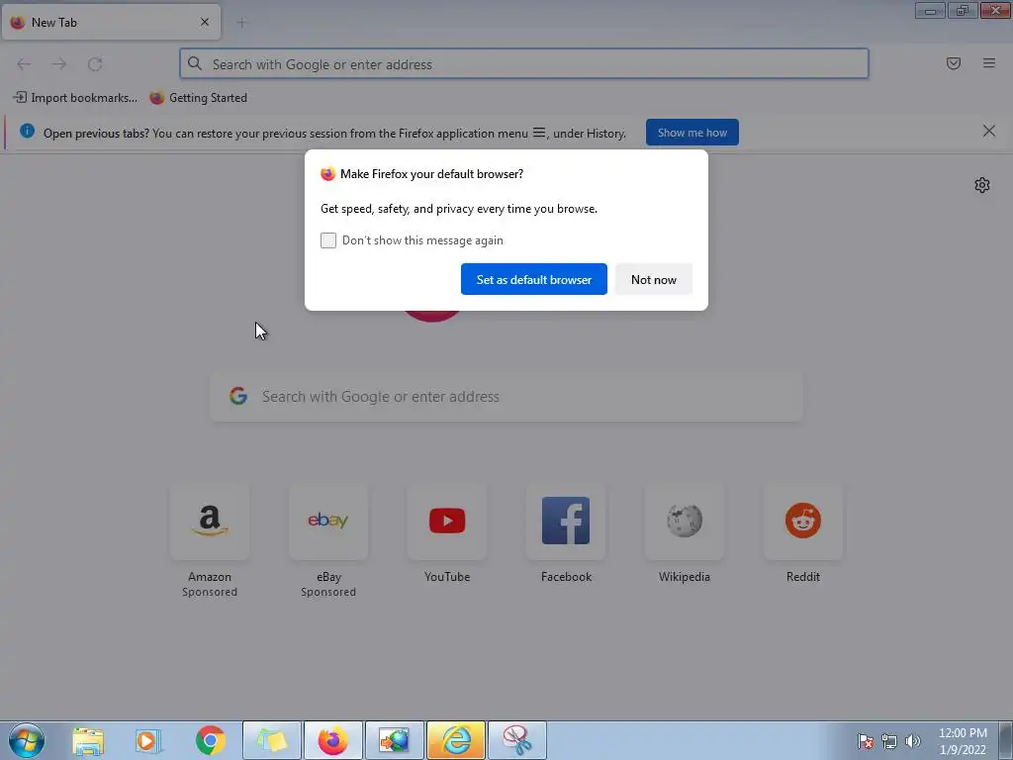Click the Show me how button
This screenshot has height=760, width=1013.
(691, 133)
